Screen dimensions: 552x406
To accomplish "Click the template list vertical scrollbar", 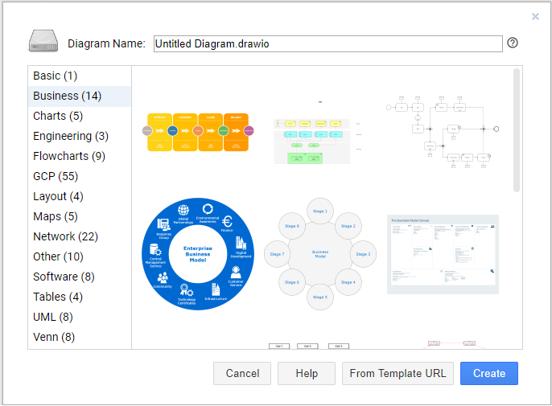I will click(x=517, y=130).
